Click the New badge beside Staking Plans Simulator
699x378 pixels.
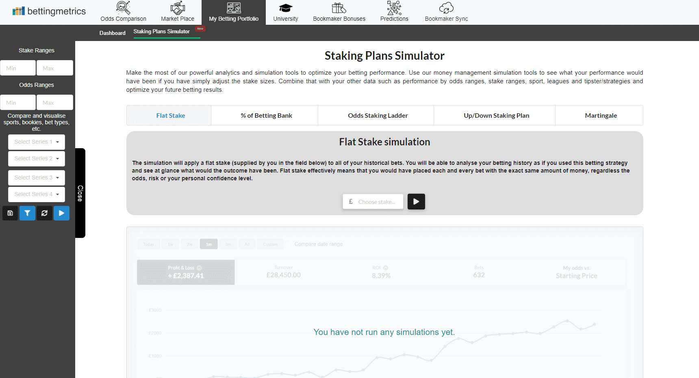pos(200,28)
